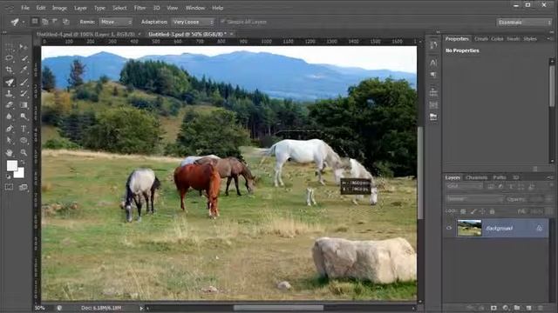Open the Styles panel tab
Screen dimensions: 558x313
pos(530,38)
